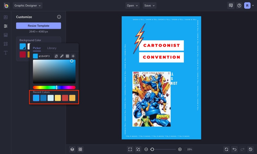
Task: Expand the Graphic Designer dropdown
Action: click(27, 5)
